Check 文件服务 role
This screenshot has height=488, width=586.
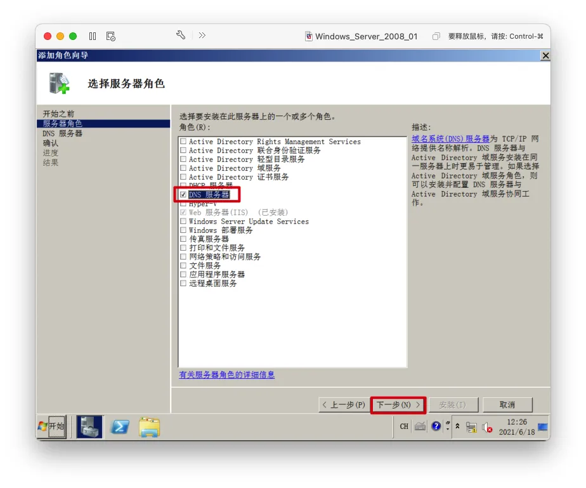coord(183,265)
